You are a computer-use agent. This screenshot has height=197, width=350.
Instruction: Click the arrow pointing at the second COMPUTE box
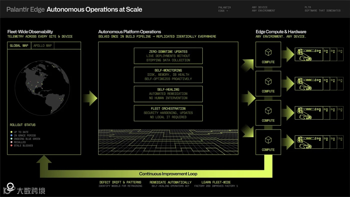click(x=248, y=98)
